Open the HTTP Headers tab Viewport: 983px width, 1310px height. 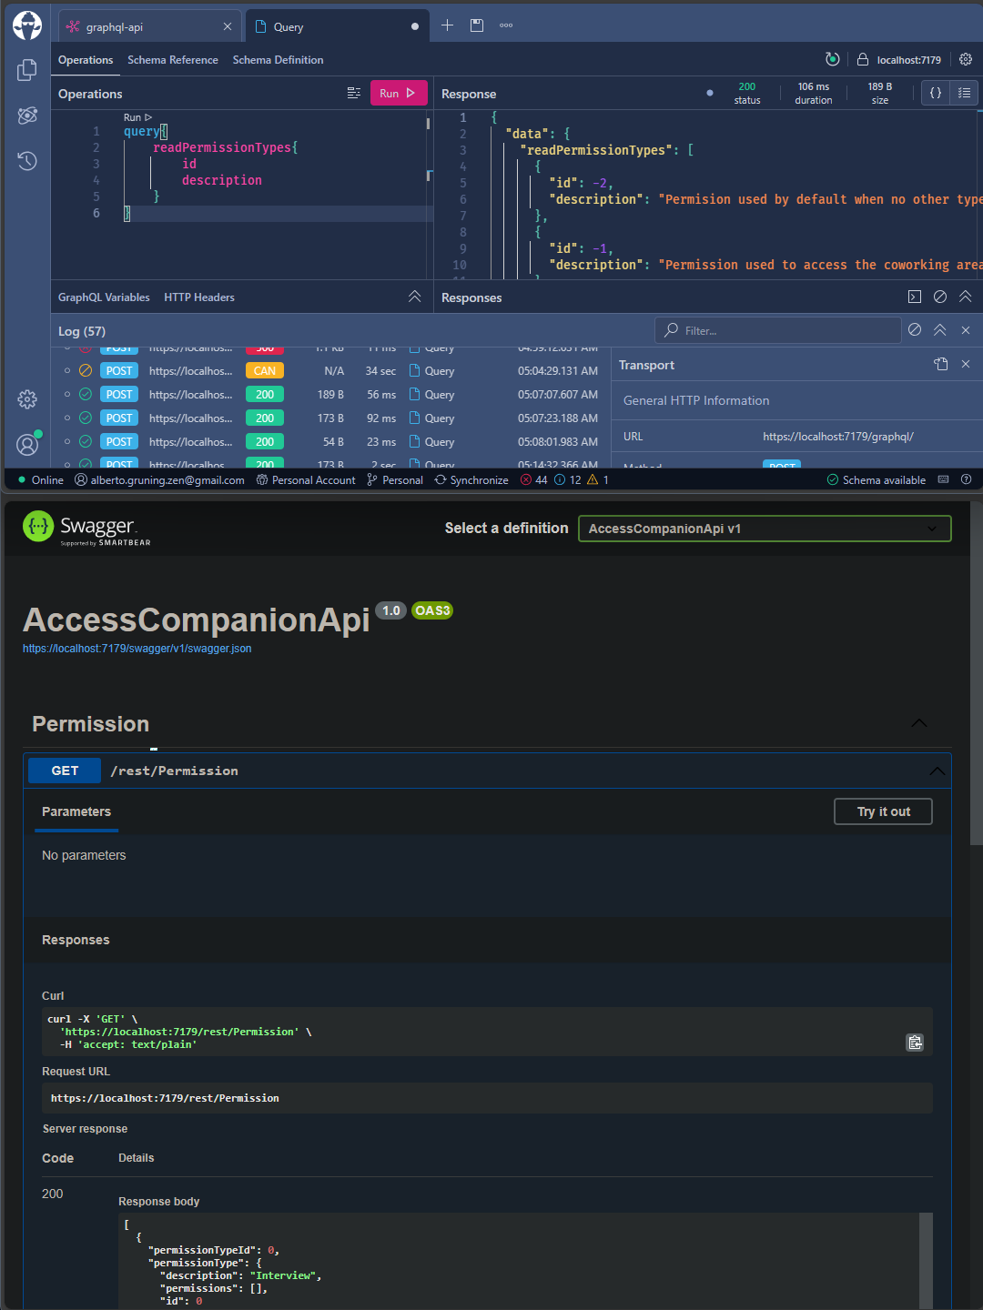199,297
